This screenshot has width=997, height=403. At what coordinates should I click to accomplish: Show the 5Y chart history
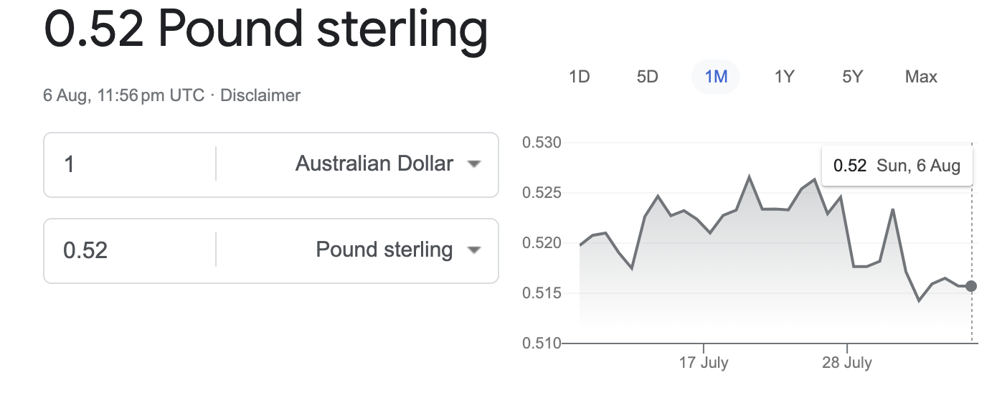pos(852,77)
